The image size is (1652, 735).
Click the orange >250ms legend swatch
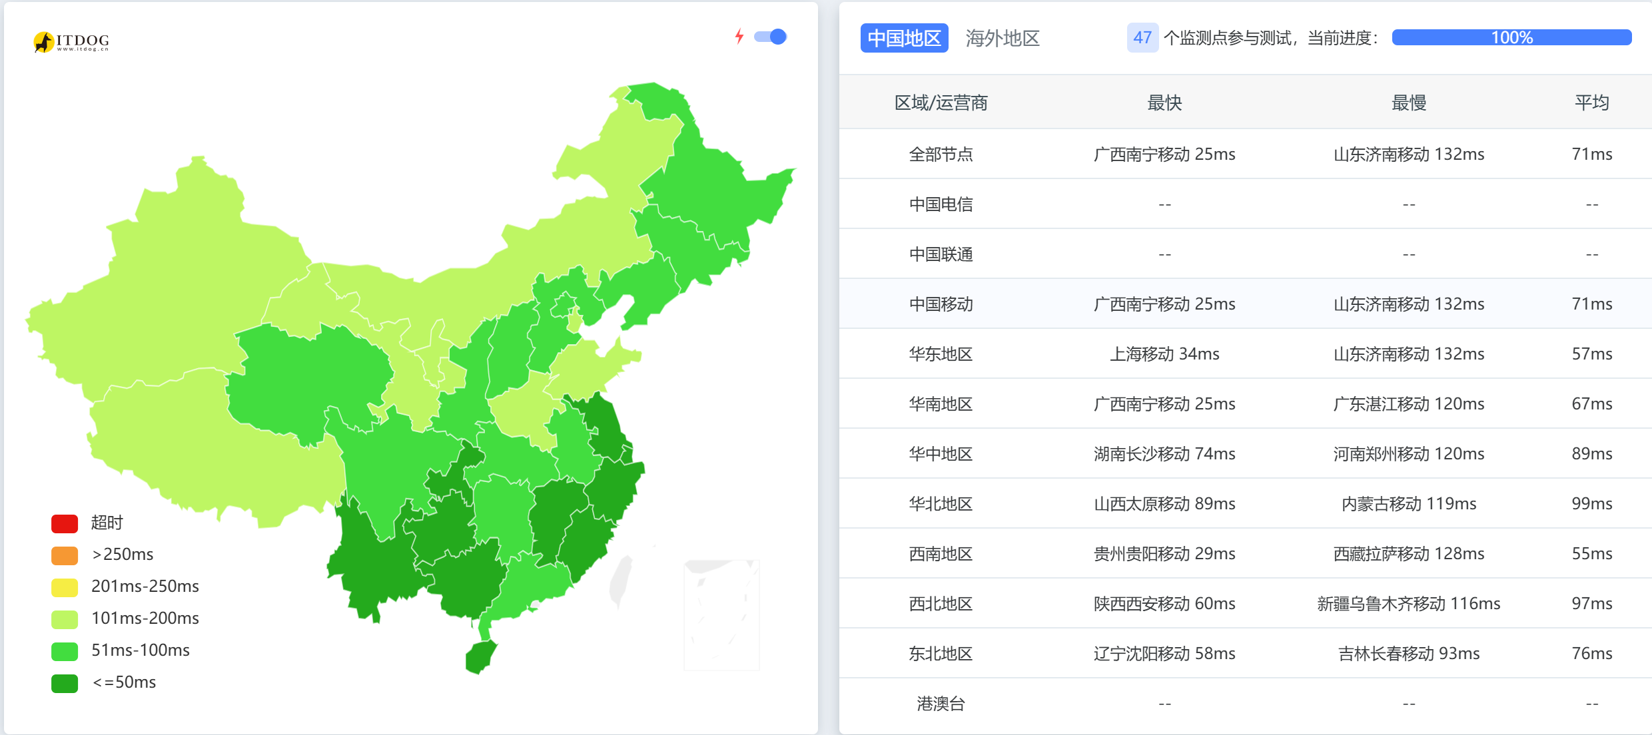click(63, 555)
